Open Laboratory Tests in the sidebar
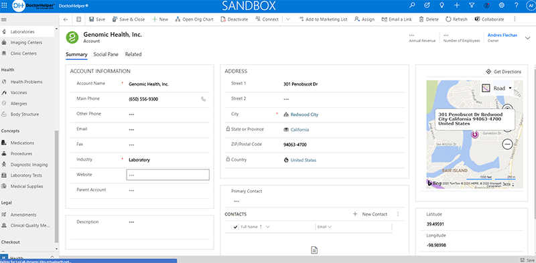The height and width of the screenshot is (263, 536). (x=27, y=175)
